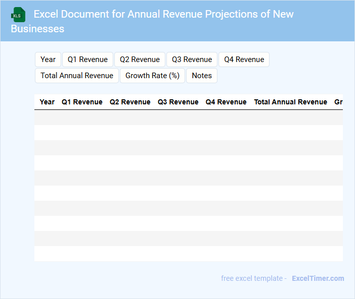The image size is (355, 299).
Task: Click the Notes tag button
Action: [202, 76]
